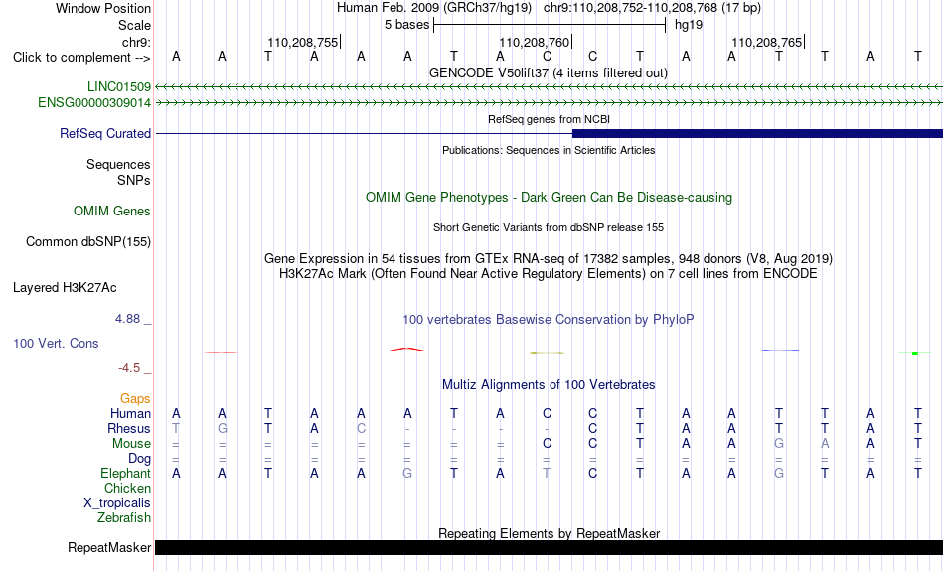Click the G base in Rhesus row
Image resolution: width=944 pixels, height=571 pixels.
(223, 428)
